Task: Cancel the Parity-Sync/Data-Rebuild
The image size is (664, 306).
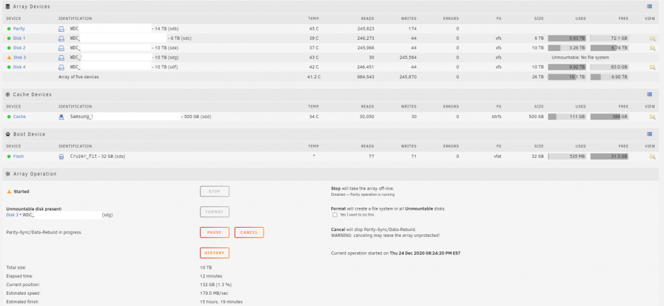Action: tap(249, 232)
